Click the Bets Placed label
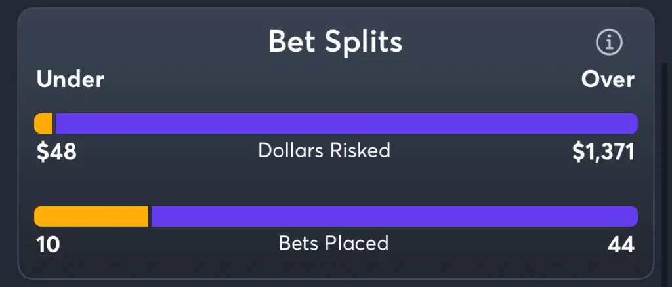This screenshot has width=672, height=287. 334,243
